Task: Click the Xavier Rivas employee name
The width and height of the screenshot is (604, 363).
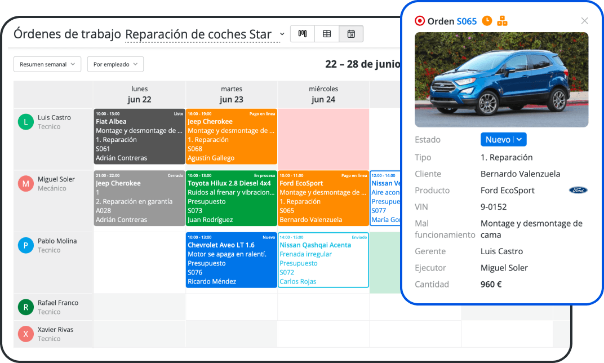Action: (55, 330)
